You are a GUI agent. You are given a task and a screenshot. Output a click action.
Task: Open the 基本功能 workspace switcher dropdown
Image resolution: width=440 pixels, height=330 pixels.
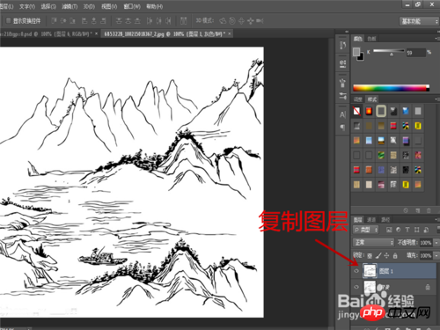[419, 21]
